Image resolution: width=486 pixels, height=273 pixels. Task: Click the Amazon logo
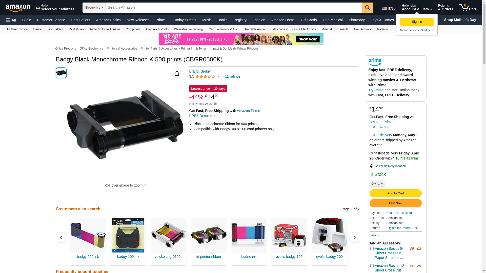click(18, 8)
